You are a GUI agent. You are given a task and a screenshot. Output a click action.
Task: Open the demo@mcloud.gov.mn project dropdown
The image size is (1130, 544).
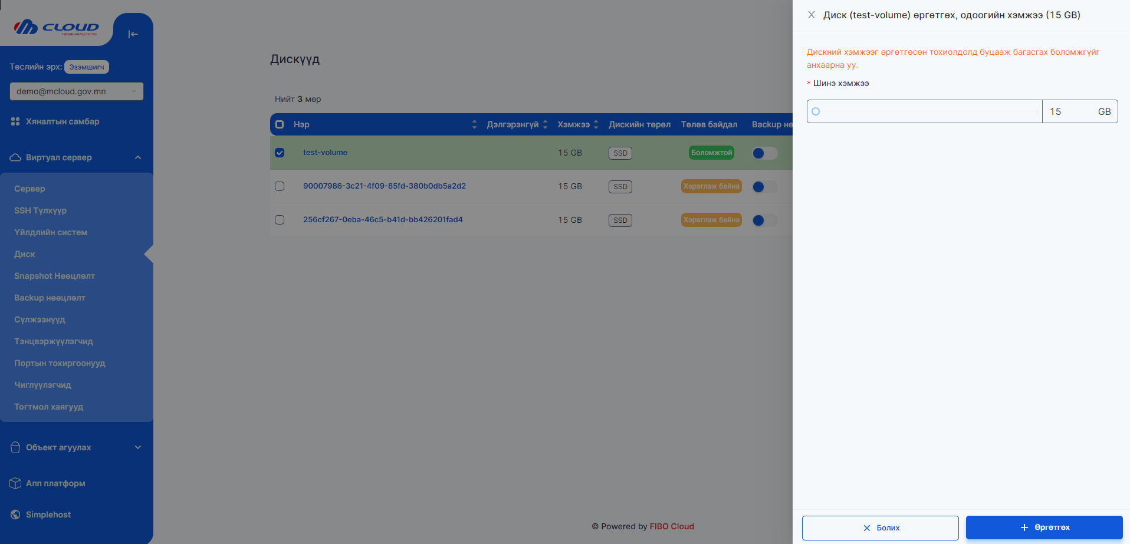point(77,91)
